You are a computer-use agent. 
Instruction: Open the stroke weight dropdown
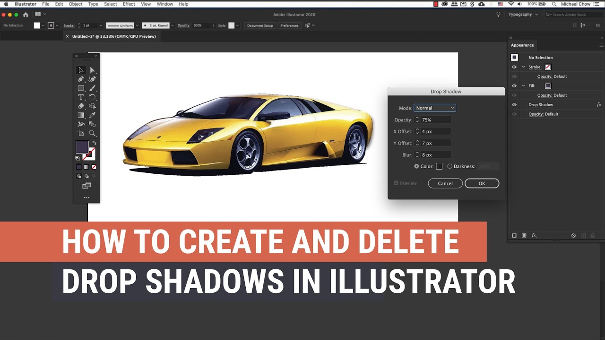click(101, 25)
